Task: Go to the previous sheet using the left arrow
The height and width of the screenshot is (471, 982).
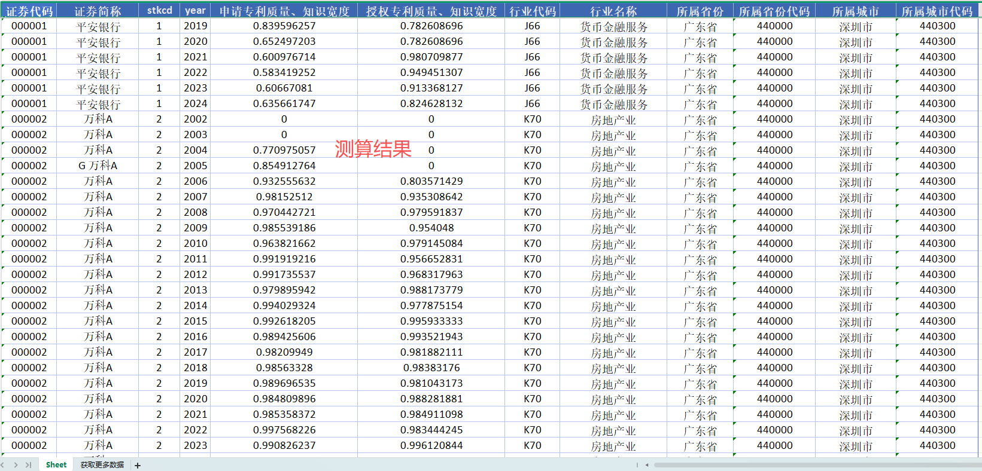Action: (x=3, y=465)
